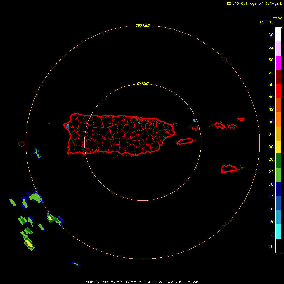Select the dark green legend swatch

tap(279, 161)
